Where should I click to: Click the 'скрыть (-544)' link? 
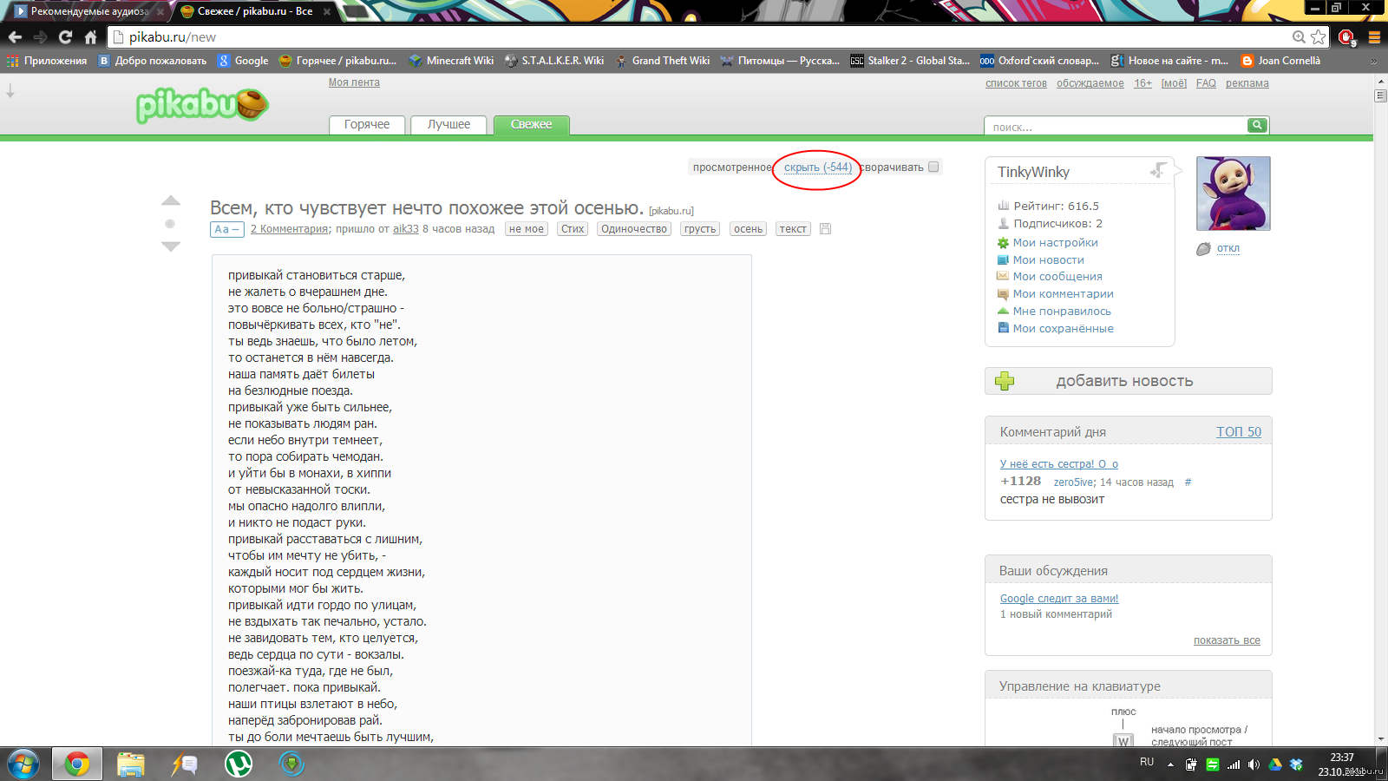[817, 167]
